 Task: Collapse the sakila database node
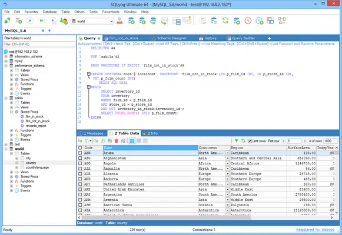pyautogui.click(x=6, y=98)
